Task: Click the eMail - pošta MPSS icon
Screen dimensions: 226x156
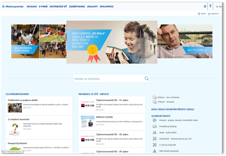Action: click(155, 133)
